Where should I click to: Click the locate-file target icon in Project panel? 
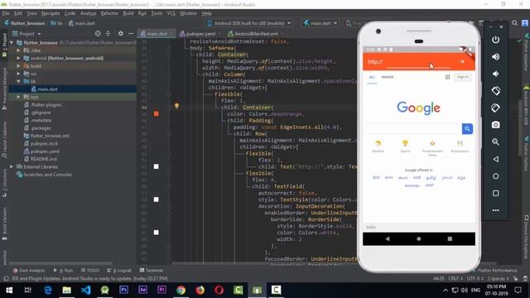[x=98, y=33]
